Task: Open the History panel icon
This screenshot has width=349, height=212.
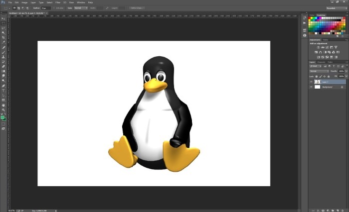Action: coord(305,18)
